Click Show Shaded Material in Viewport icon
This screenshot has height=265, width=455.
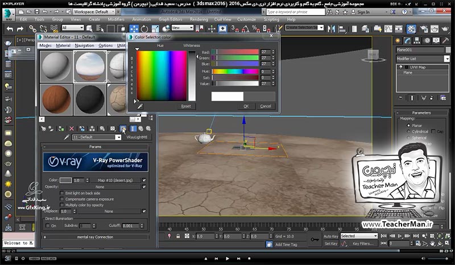(x=123, y=128)
